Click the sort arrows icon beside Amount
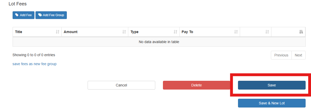The height and width of the screenshot is (109, 311). [x=124, y=32]
